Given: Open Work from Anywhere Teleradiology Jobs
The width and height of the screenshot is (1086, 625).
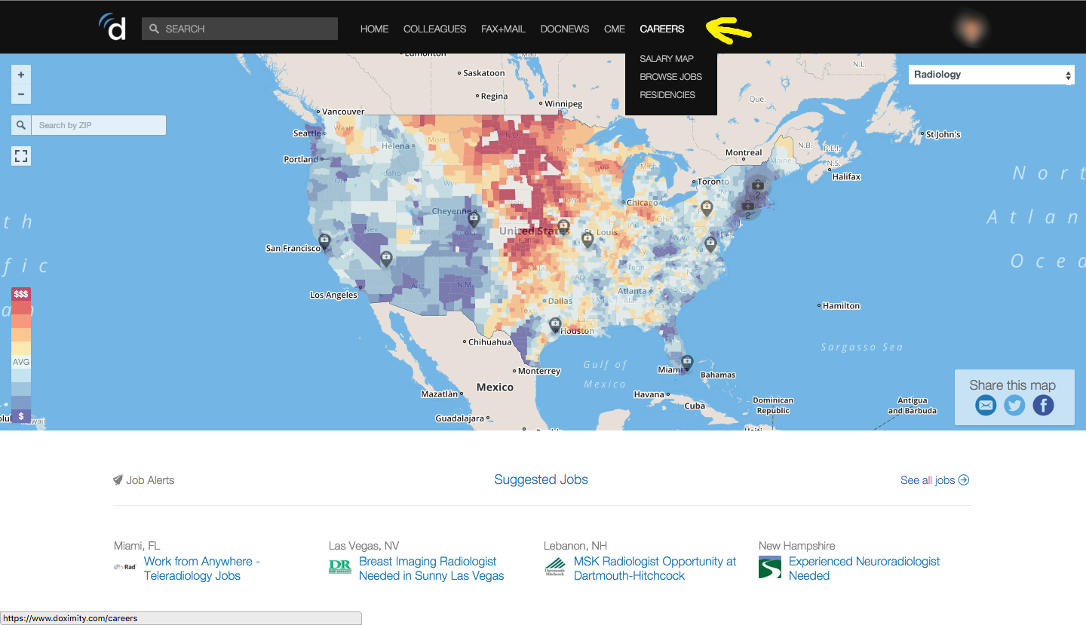Looking at the screenshot, I should [x=202, y=568].
